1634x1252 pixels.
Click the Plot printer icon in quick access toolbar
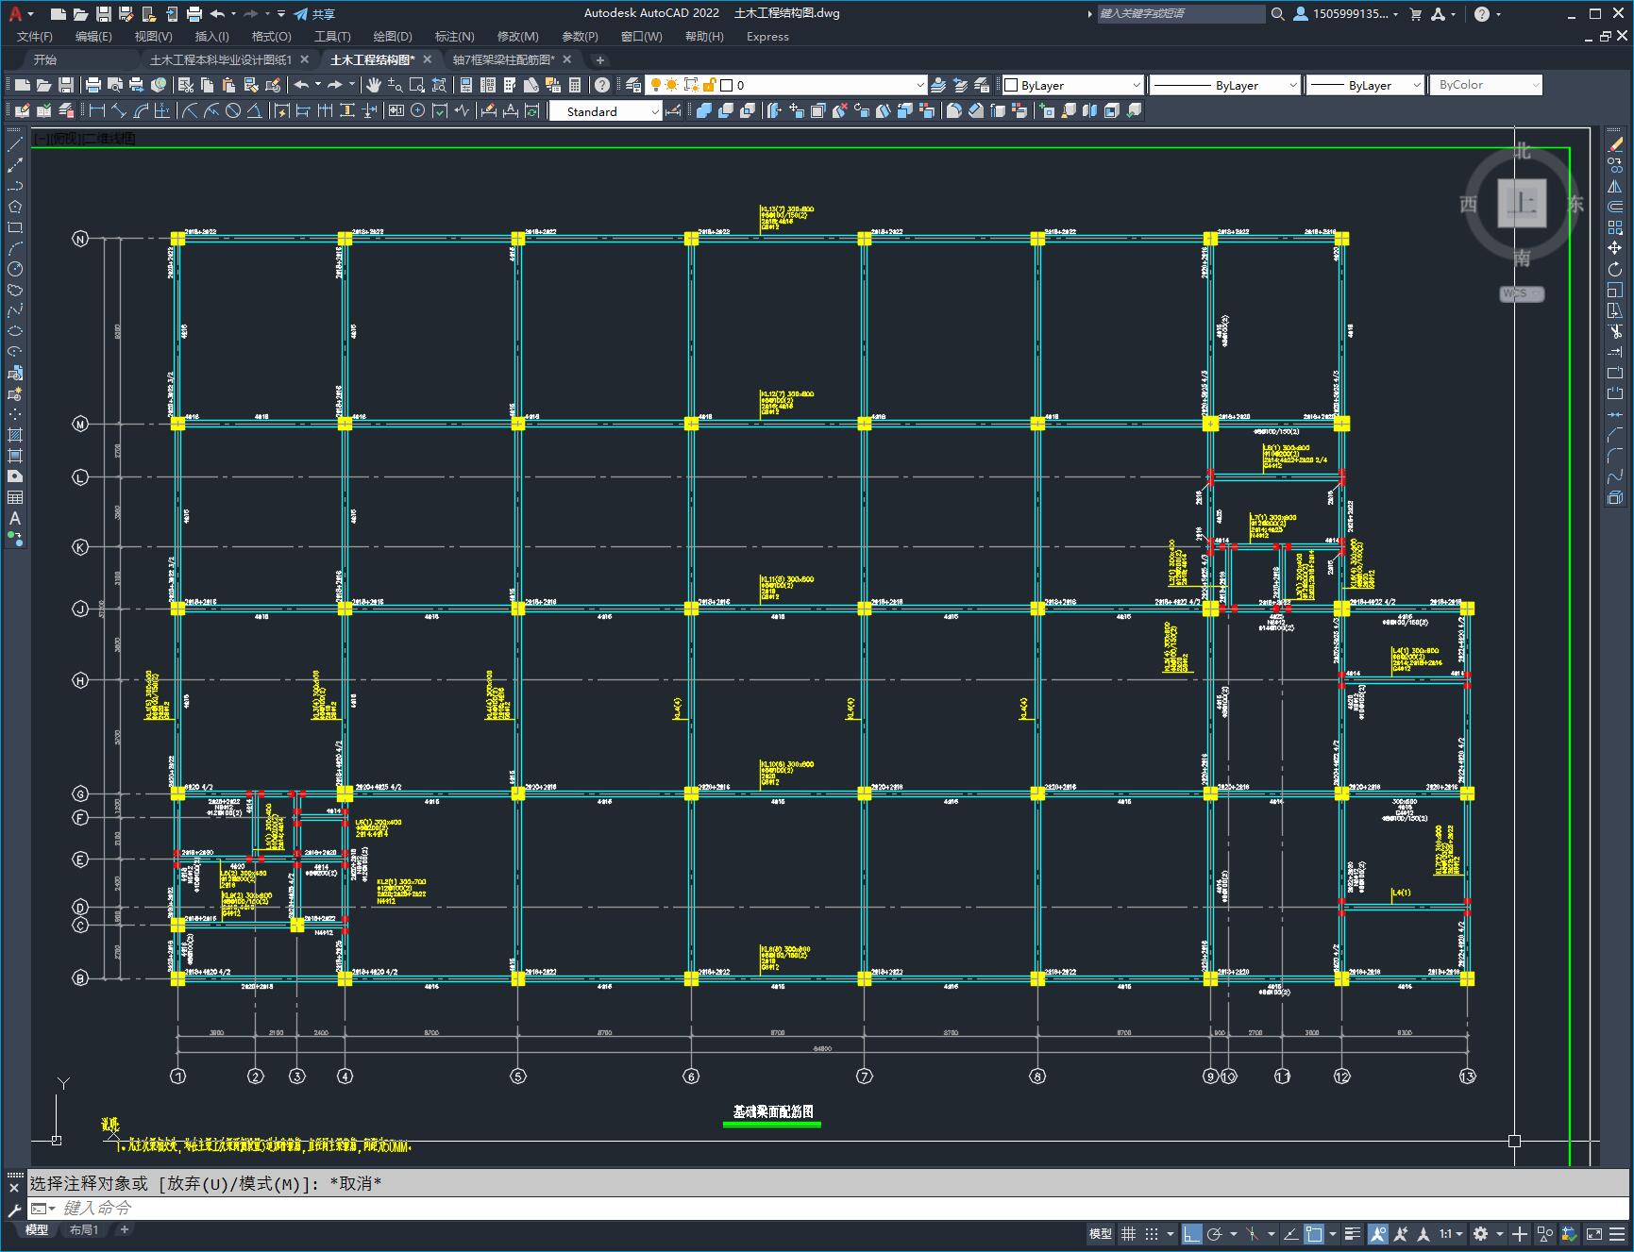[194, 13]
